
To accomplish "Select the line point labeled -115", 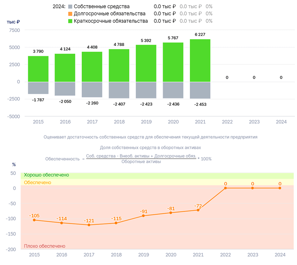I will [x=116, y=223].
